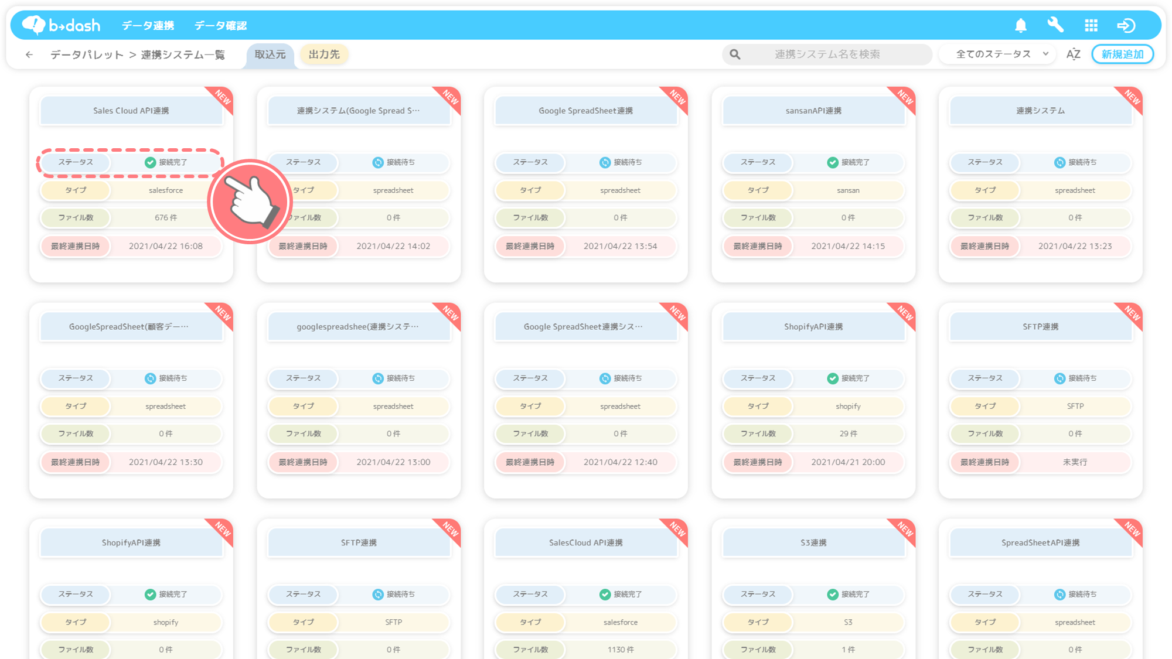The width and height of the screenshot is (1172, 659).
Task: Open googlespreadshee(連携システ… card title
Action: coord(359,327)
